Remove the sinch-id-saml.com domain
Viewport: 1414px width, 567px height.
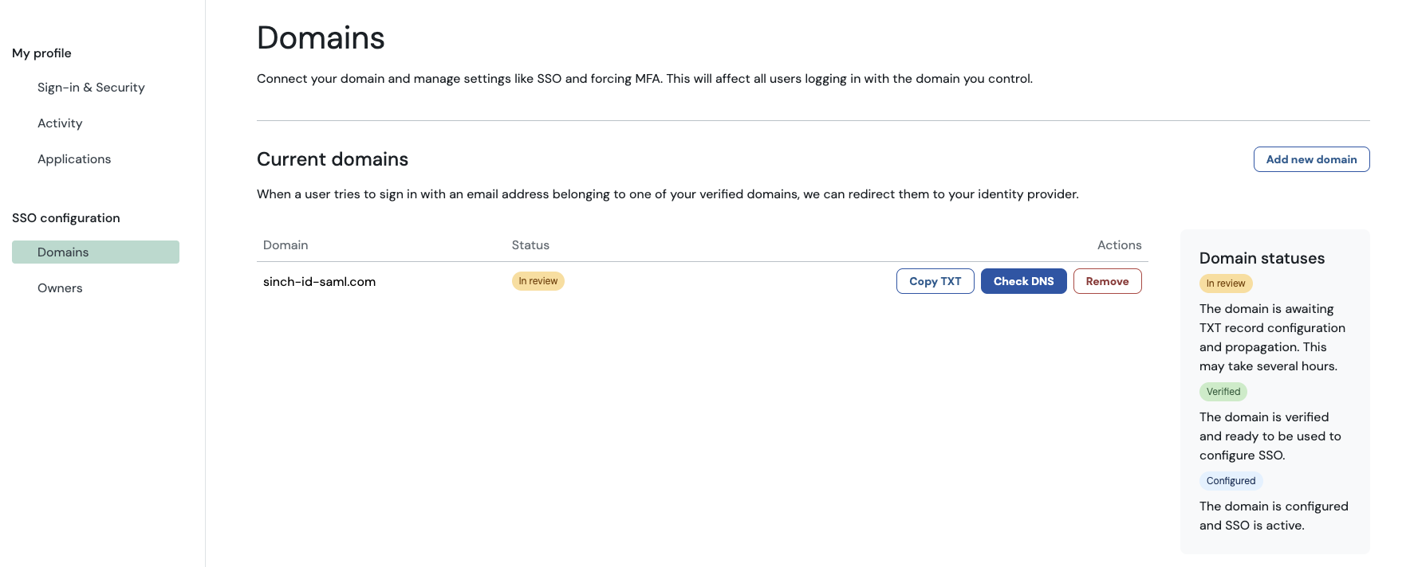tap(1107, 281)
